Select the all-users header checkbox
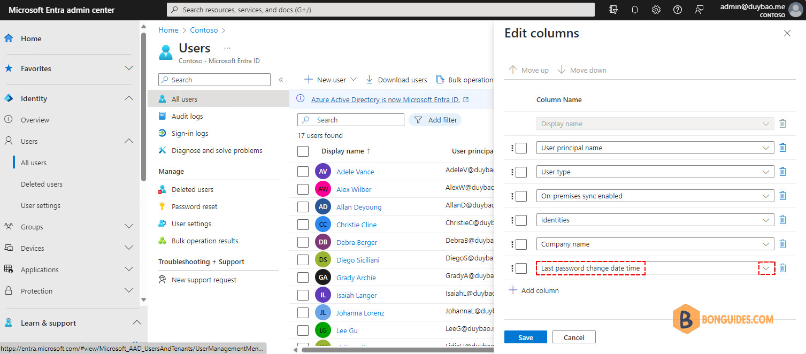 click(303, 151)
